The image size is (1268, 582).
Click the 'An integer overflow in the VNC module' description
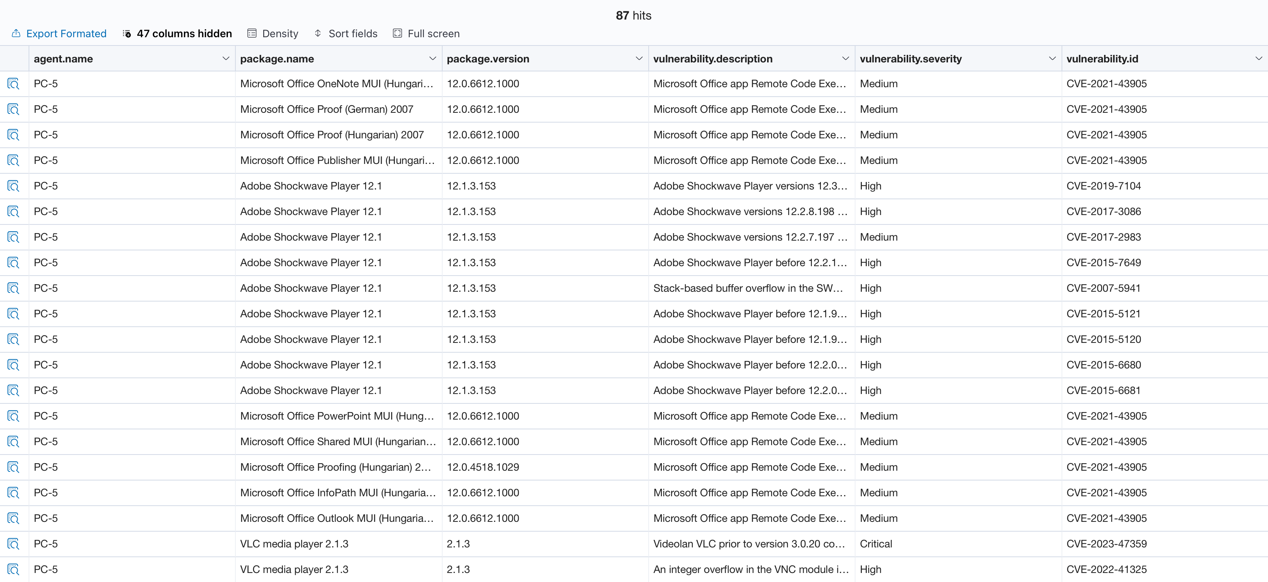point(751,570)
